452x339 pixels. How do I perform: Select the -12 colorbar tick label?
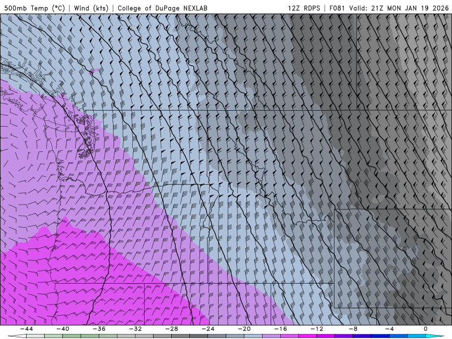click(x=317, y=329)
